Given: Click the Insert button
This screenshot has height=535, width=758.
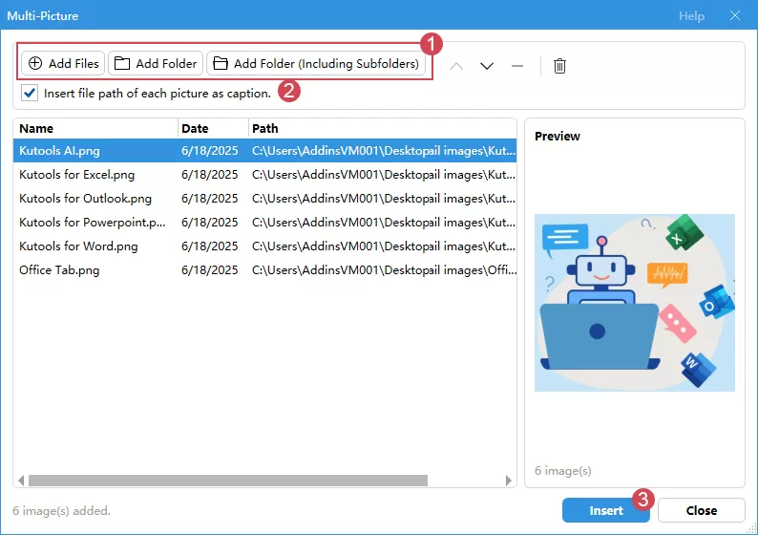Looking at the screenshot, I should (x=605, y=510).
